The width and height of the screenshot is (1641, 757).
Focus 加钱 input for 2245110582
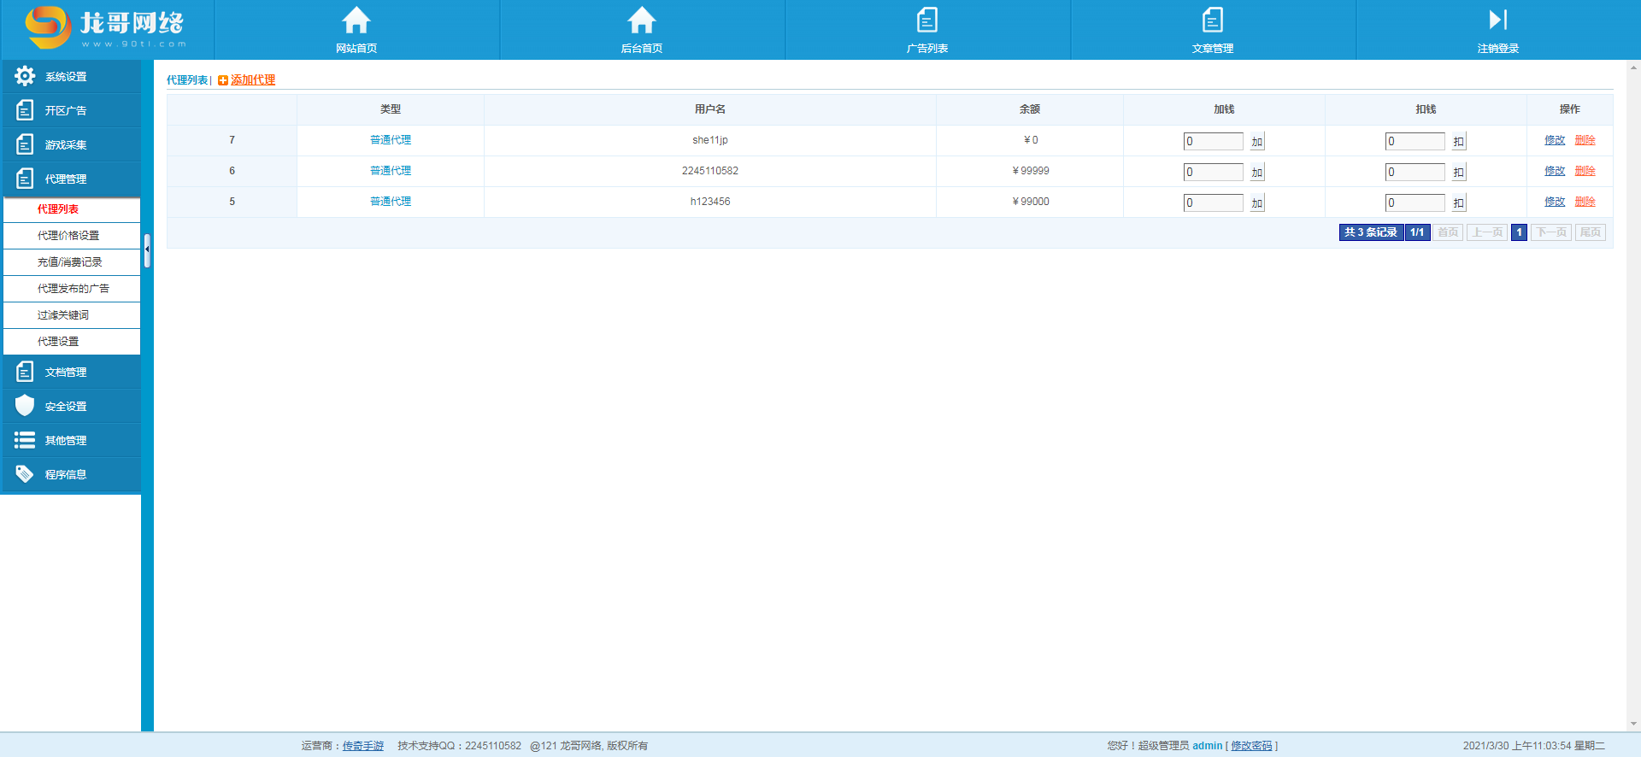coord(1214,173)
